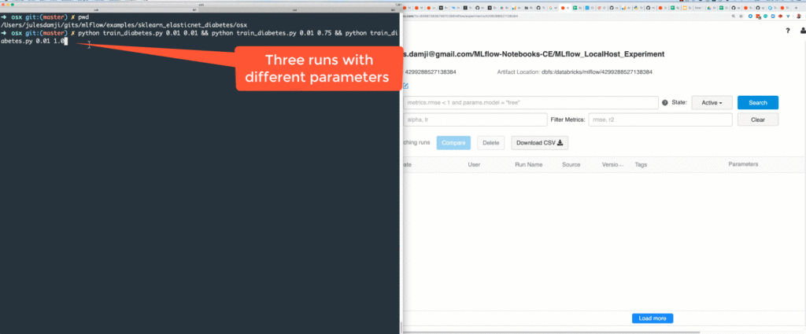The image size is (806, 334).
Task: Click the edit icon below experiment ID
Action: (x=406, y=85)
